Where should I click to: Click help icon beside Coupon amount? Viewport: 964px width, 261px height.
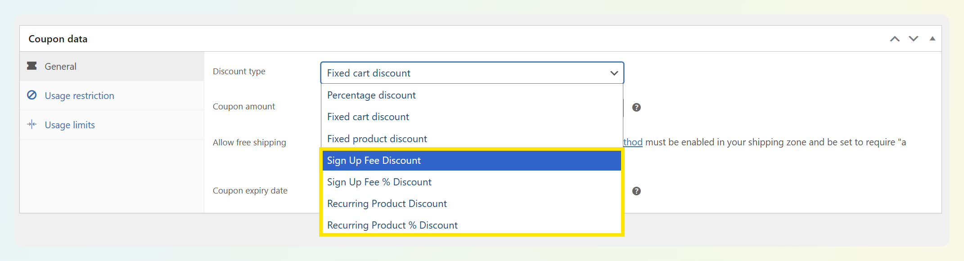point(636,108)
